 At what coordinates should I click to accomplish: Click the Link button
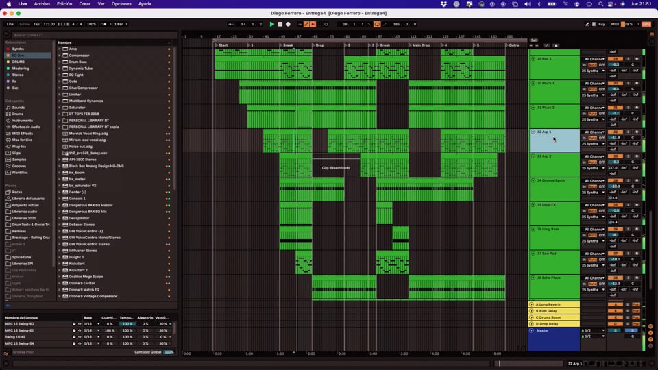pos(10,25)
